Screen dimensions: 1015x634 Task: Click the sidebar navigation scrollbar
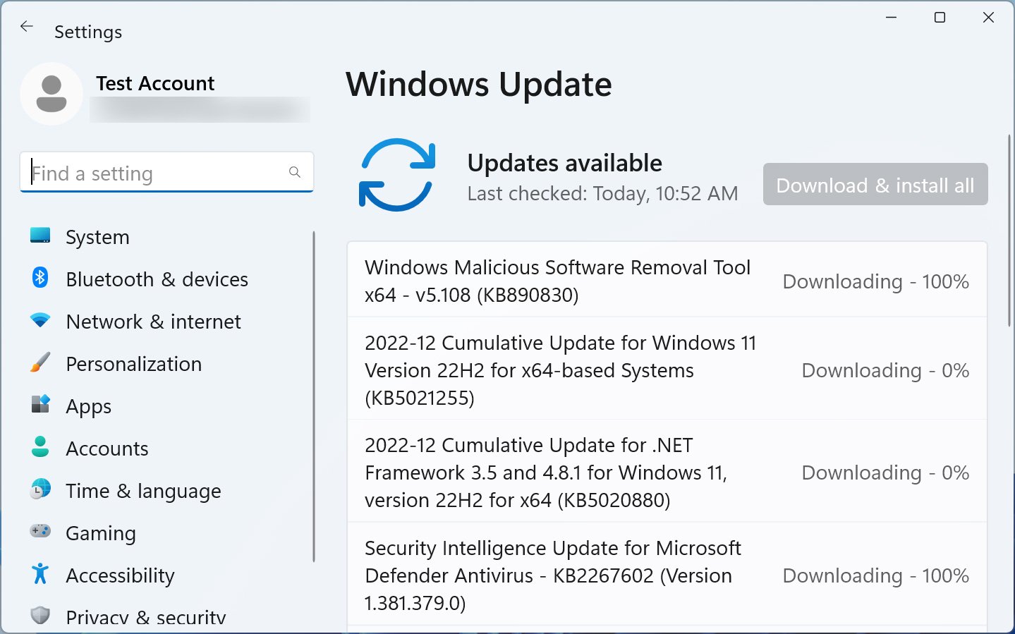tap(313, 396)
